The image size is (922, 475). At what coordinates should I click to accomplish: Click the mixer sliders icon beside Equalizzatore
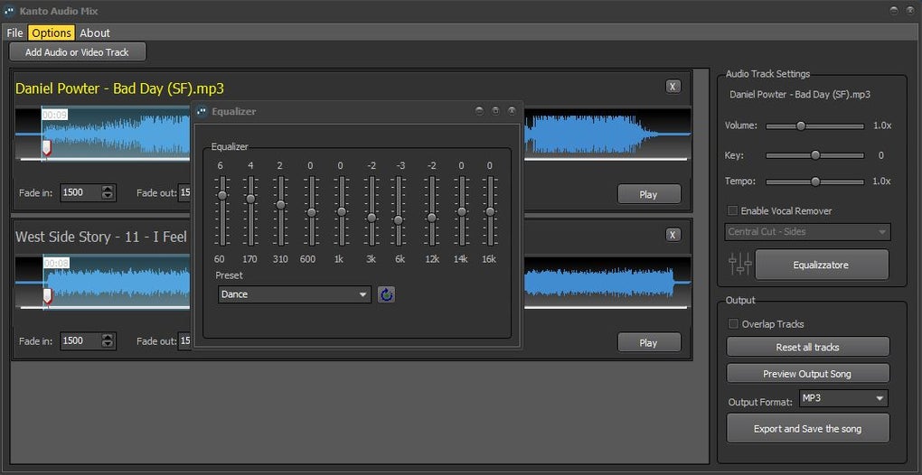click(739, 265)
